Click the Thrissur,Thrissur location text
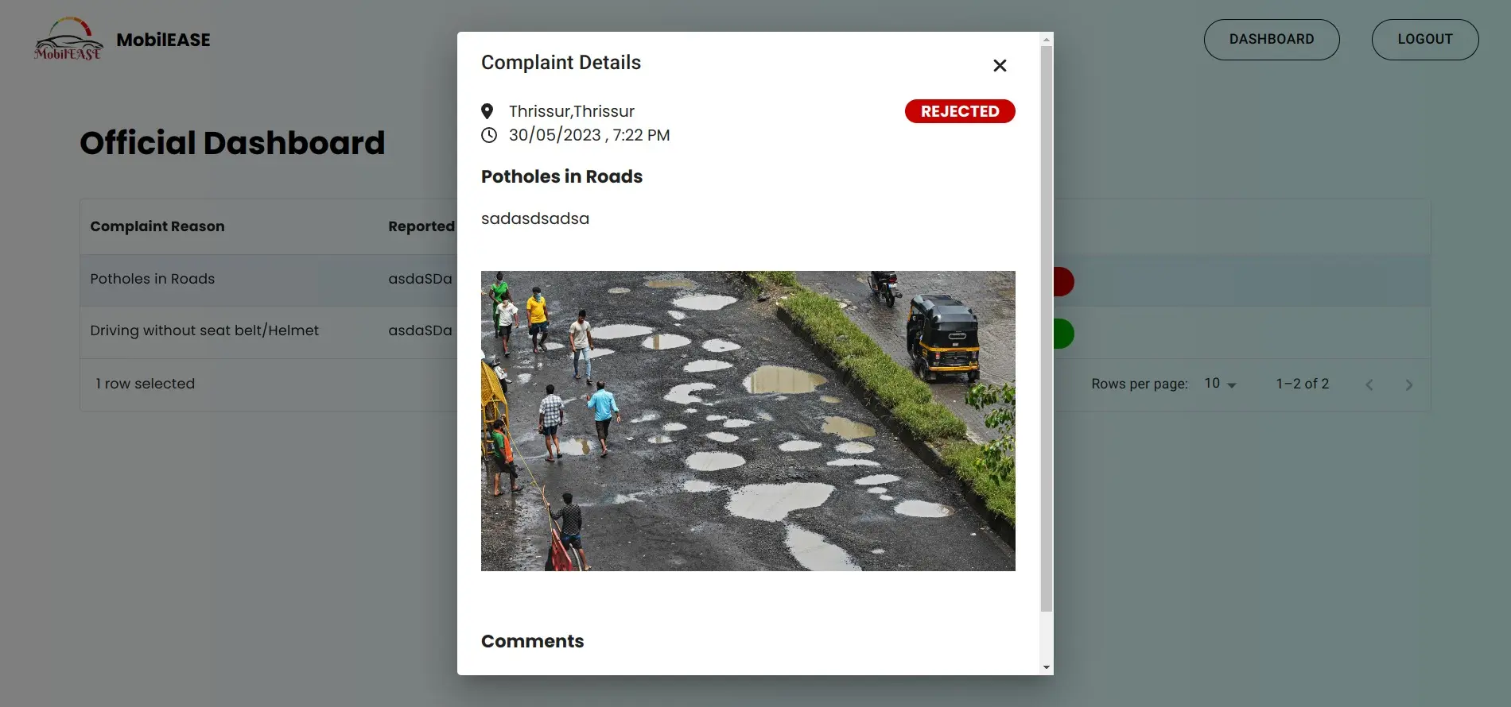The image size is (1511, 707). pyautogui.click(x=572, y=111)
